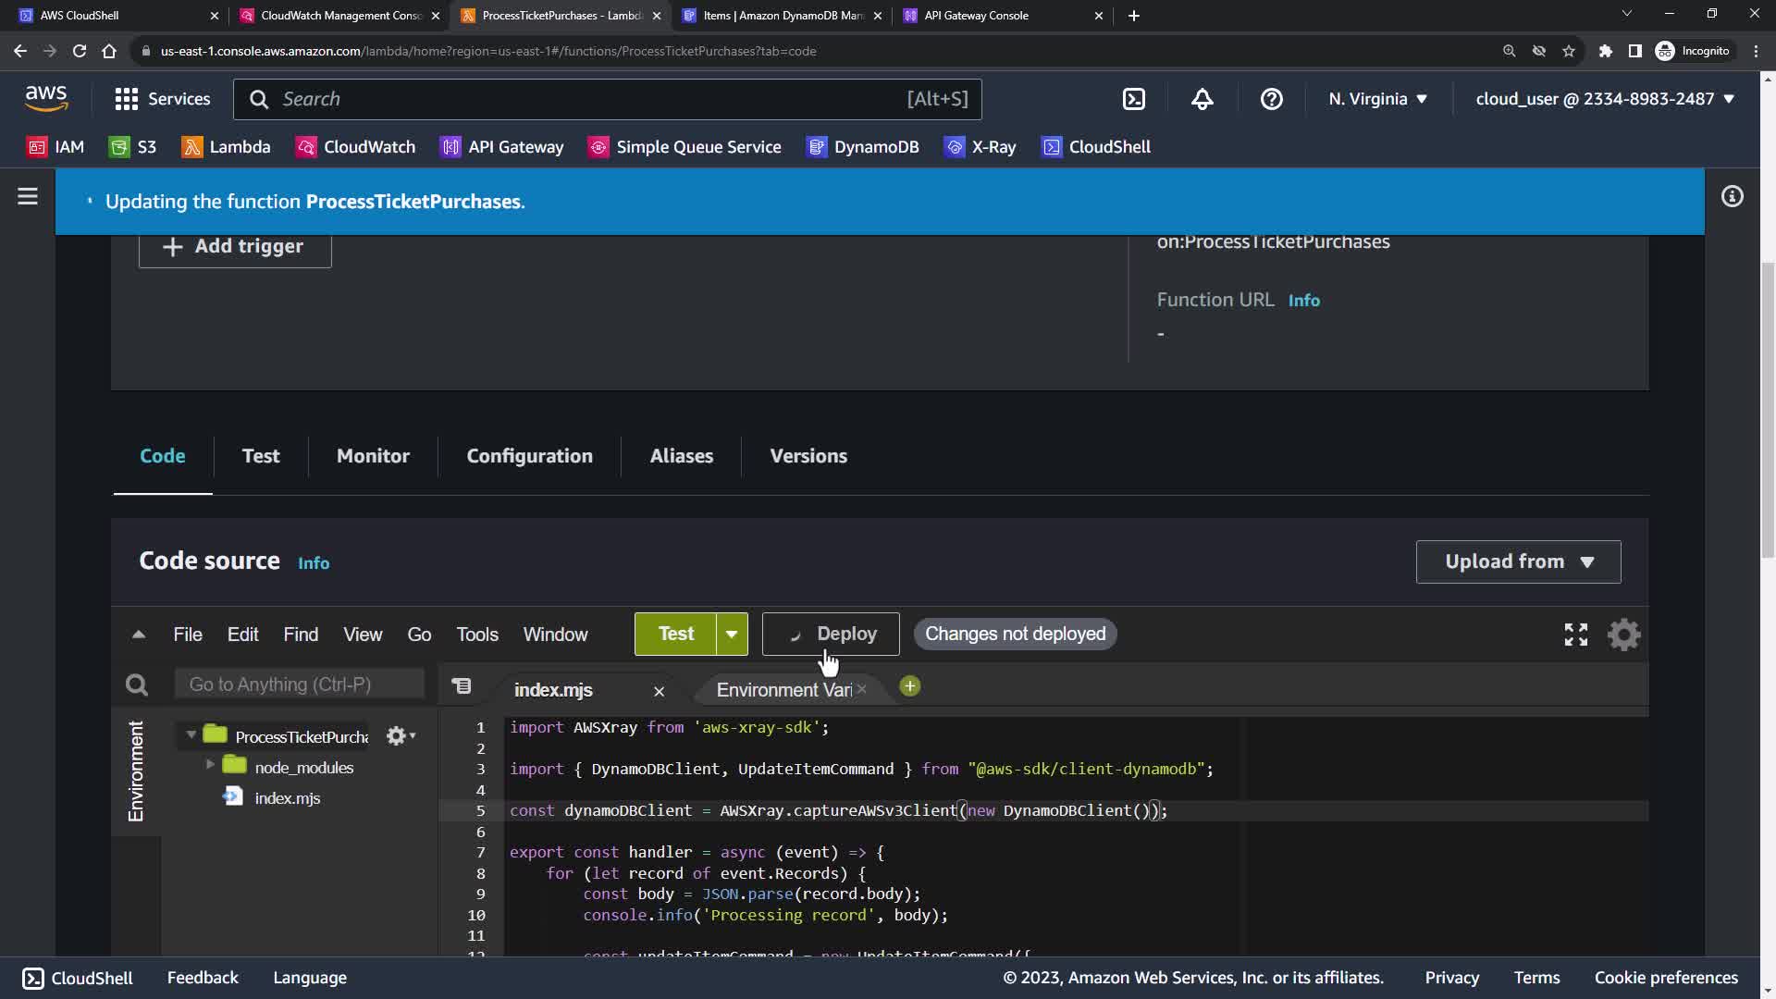Collapse the editor menu bar with the up arrow
The height and width of the screenshot is (999, 1776).
(139, 635)
